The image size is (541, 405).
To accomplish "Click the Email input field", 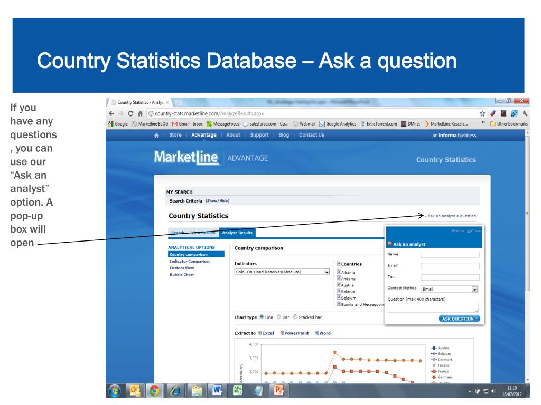I will point(450,266).
